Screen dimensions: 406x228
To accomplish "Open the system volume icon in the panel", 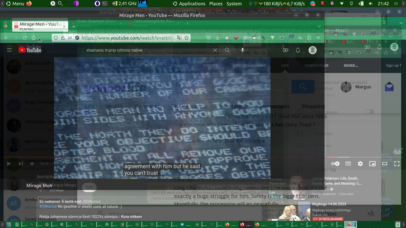I will 371,4.
